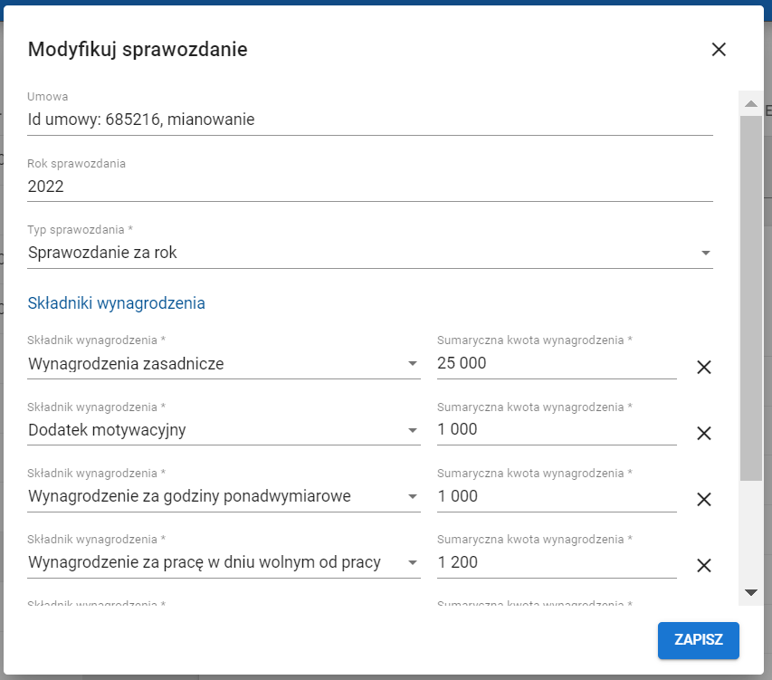Click the godziny ponadwymiarowe amount field
Image resolution: width=772 pixels, height=680 pixels.
556,496
